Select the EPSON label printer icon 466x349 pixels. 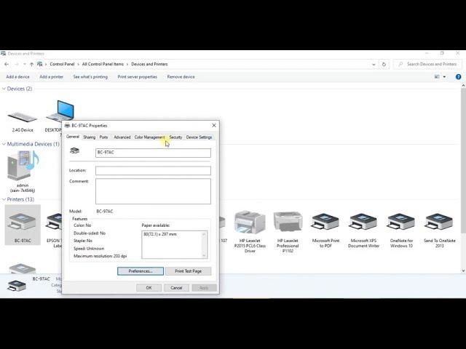tap(54, 222)
